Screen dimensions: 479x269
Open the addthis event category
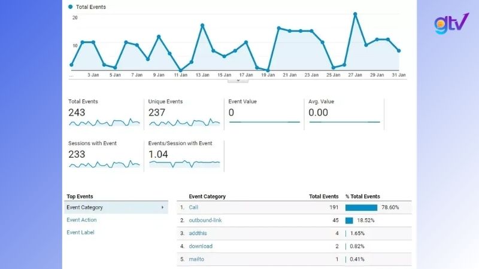(x=198, y=233)
